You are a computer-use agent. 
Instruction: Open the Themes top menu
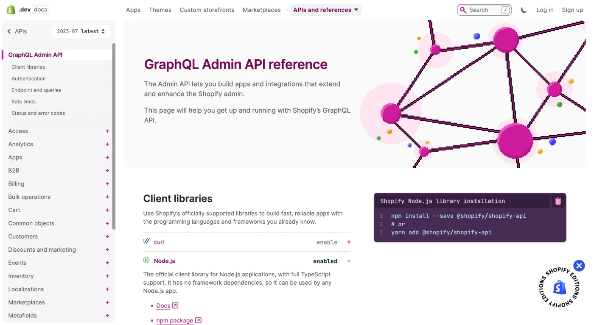(x=160, y=10)
